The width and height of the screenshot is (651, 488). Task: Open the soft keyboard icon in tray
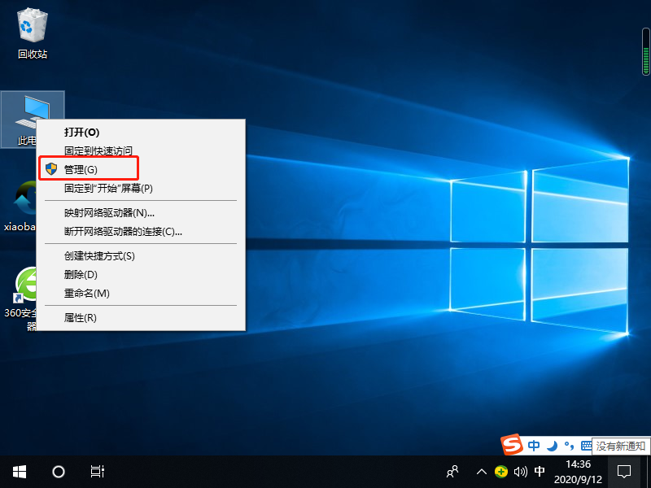click(586, 445)
